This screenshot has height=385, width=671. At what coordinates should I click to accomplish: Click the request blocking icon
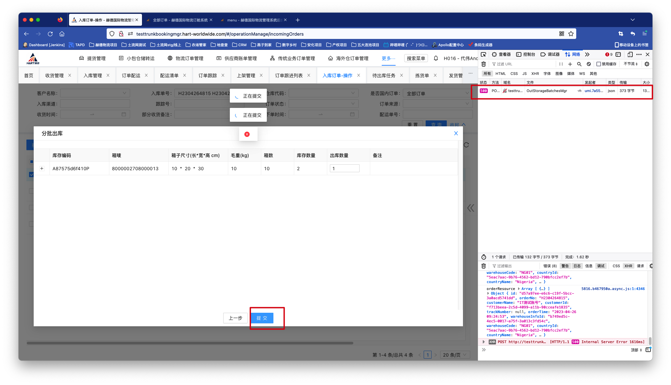tap(588, 64)
